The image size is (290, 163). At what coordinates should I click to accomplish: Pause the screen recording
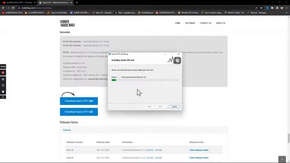(x=3, y=79)
